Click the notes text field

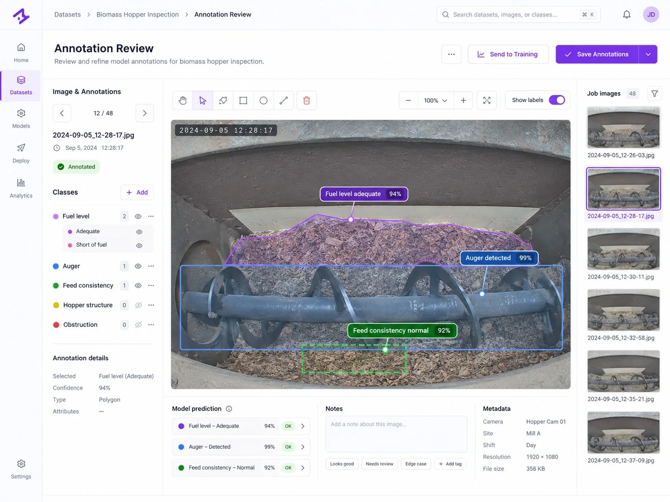pos(397,434)
